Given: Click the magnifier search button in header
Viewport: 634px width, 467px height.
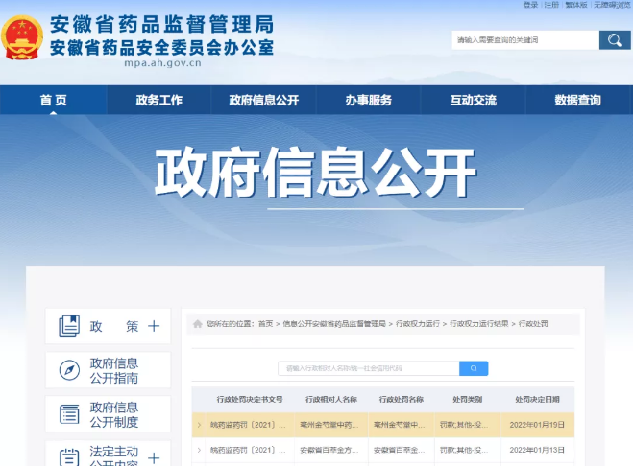Looking at the screenshot, I should [614, 39].
